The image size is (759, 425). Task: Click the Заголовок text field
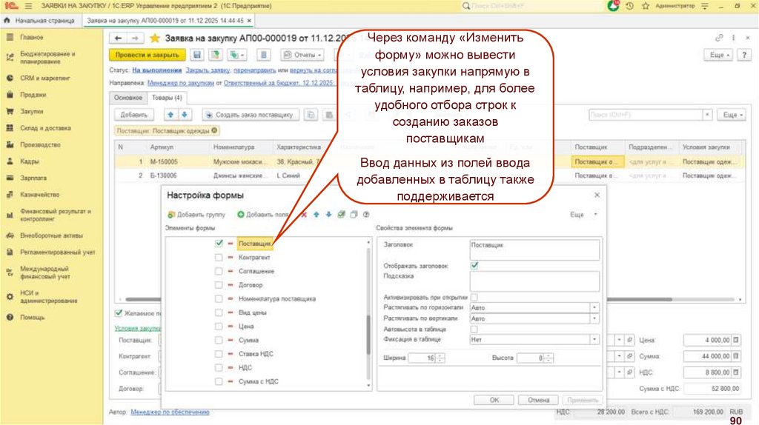click(534, 250)
